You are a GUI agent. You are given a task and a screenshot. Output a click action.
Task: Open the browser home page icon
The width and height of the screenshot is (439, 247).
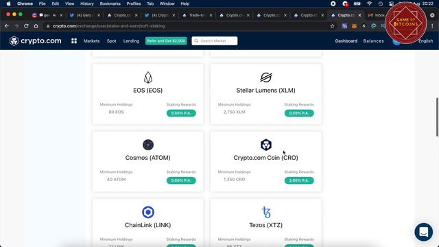point(36,26)
